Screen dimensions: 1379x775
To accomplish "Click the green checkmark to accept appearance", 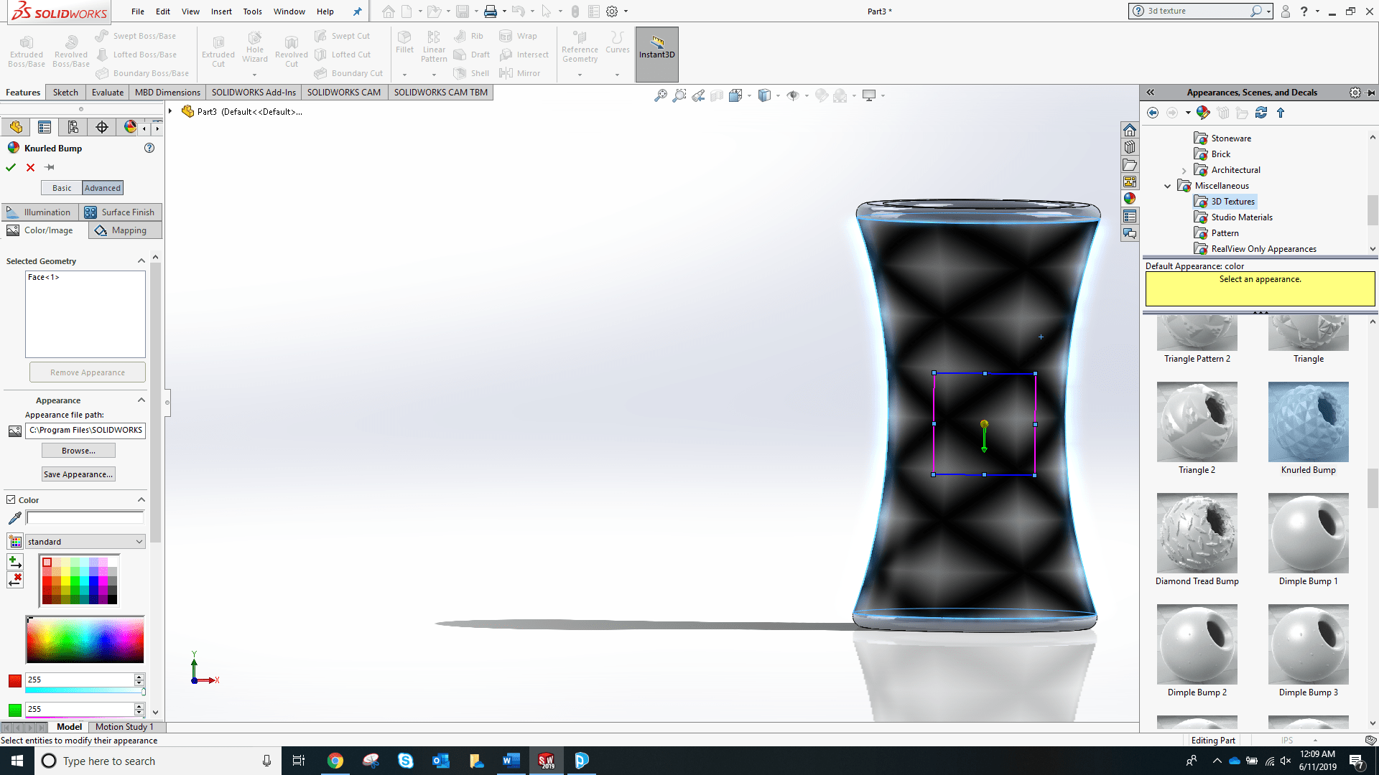I will click(11, 167).
